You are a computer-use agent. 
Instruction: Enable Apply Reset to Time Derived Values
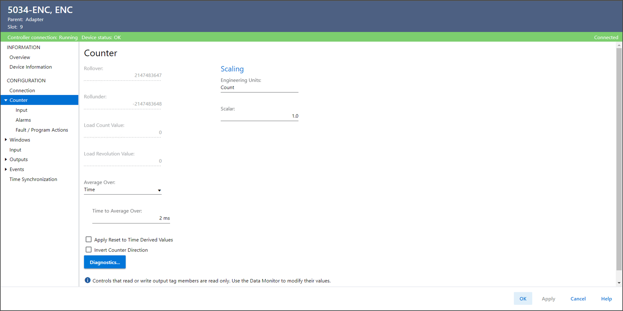click(89, 240)
